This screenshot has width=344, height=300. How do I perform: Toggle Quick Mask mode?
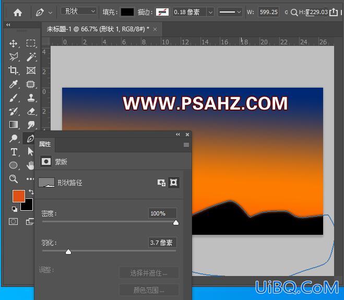pyautogui.click(x=13, y=222)
